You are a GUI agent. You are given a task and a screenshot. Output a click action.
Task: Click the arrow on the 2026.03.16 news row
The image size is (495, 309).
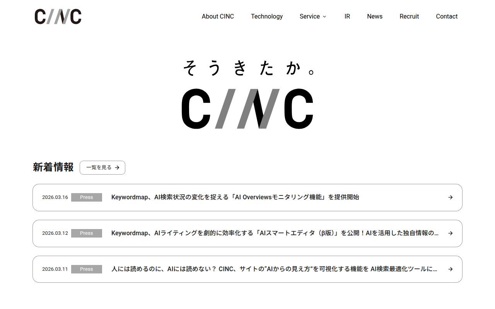click(x=450, y=197)
